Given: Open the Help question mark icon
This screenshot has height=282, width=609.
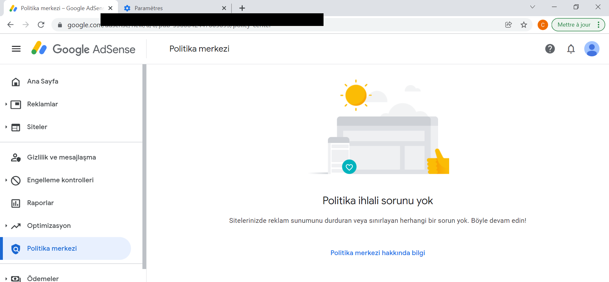Looking at the screenshot, I should point(550,49).
